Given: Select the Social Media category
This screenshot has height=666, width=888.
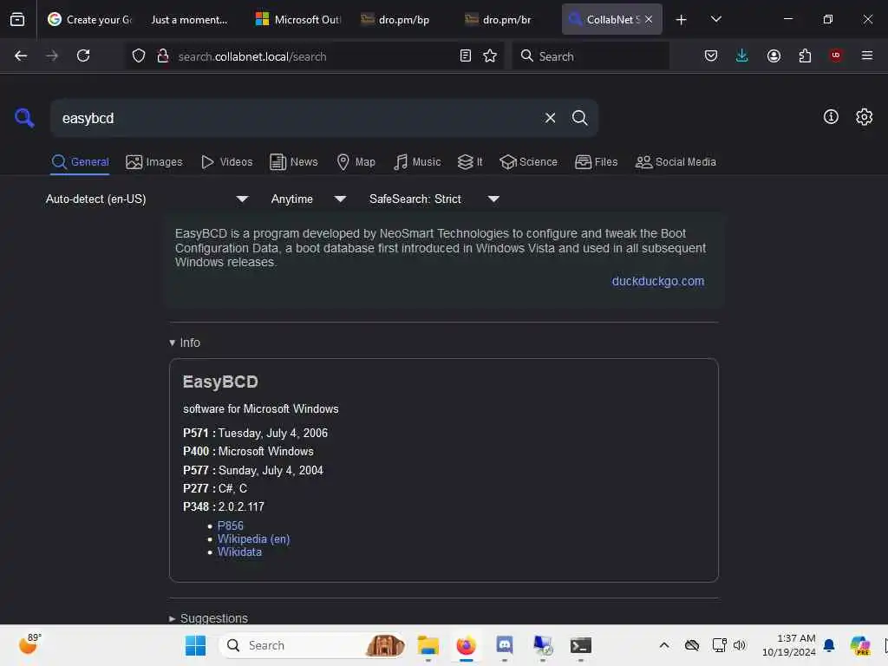Looking at the screenshot, I should click(676, 162).
